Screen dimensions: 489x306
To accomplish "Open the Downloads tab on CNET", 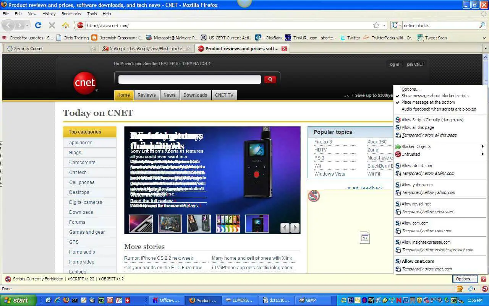I will click(x=195, y=95).
